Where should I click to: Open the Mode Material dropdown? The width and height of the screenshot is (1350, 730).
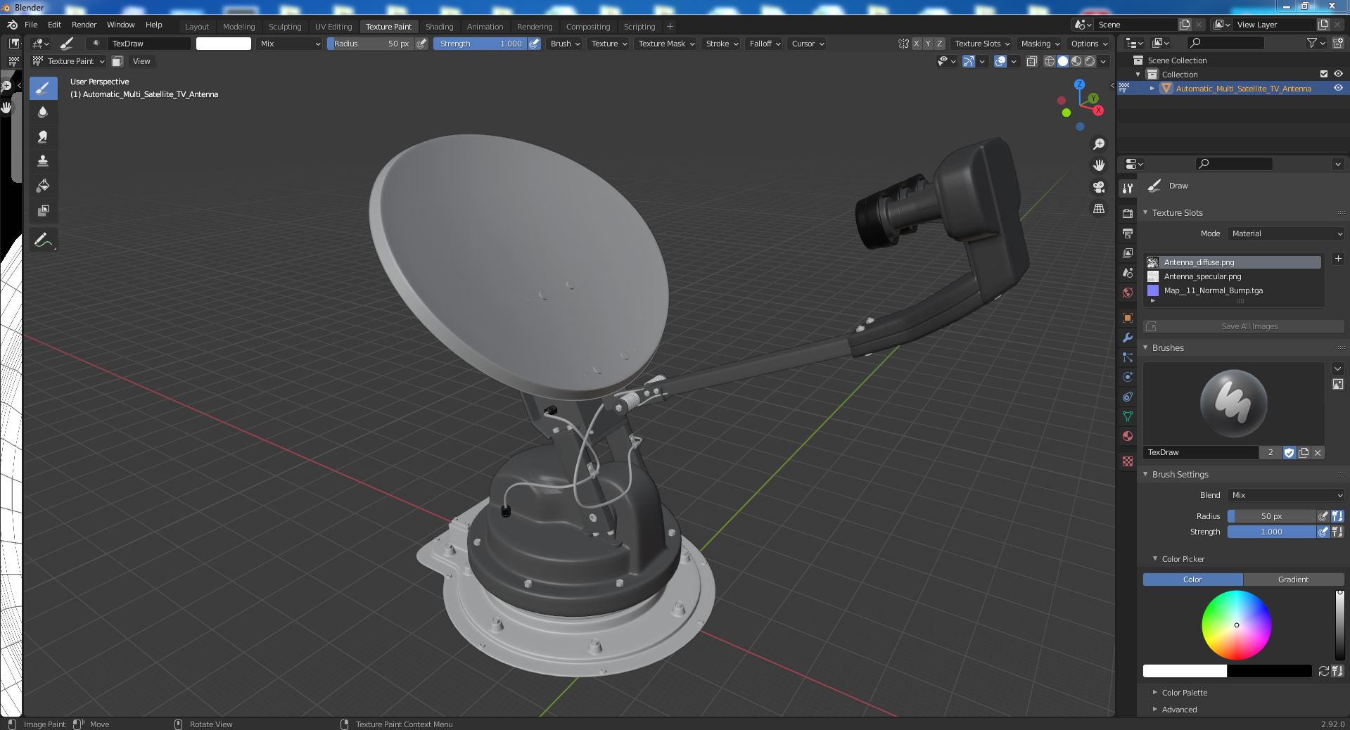1286,233
